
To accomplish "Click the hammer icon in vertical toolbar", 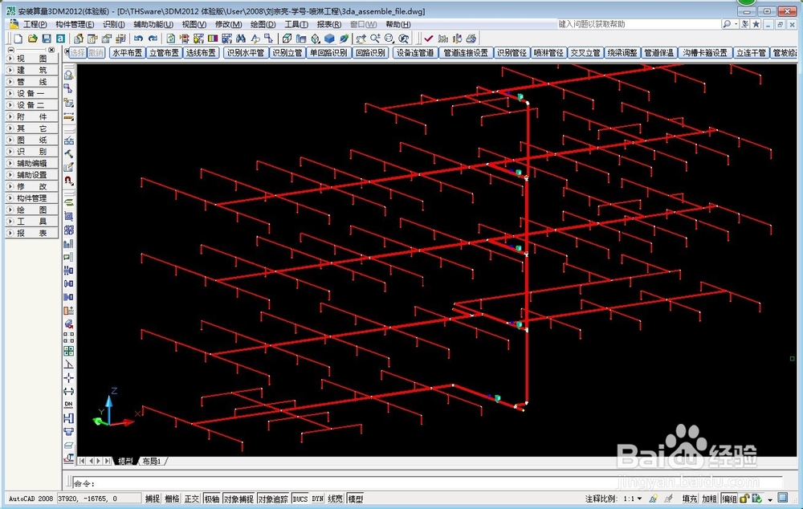I will tap(68, 153).
